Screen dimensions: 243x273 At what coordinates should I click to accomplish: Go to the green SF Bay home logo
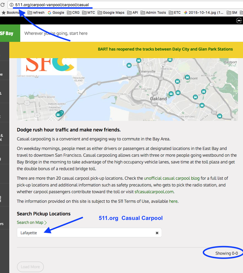point(10,33)
